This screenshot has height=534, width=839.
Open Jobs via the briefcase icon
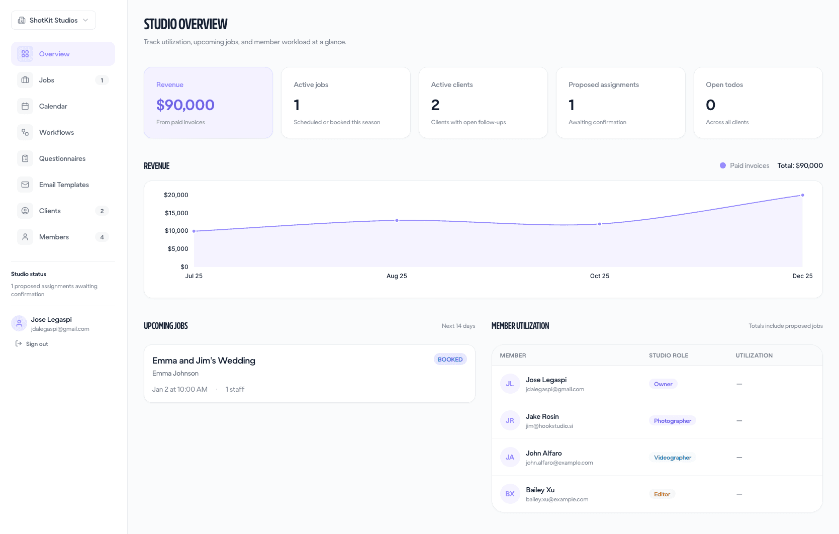tap(25, 79)
